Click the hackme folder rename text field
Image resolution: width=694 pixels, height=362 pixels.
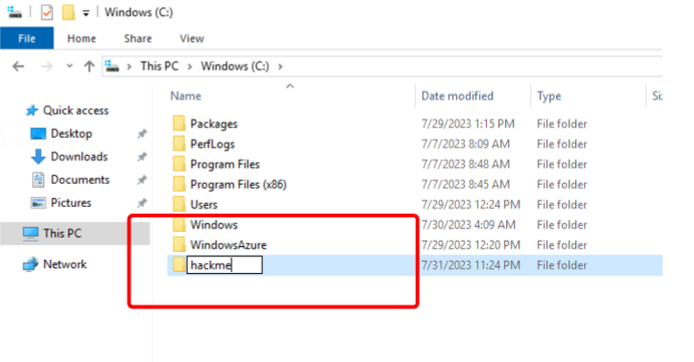(x=225, y=265)
